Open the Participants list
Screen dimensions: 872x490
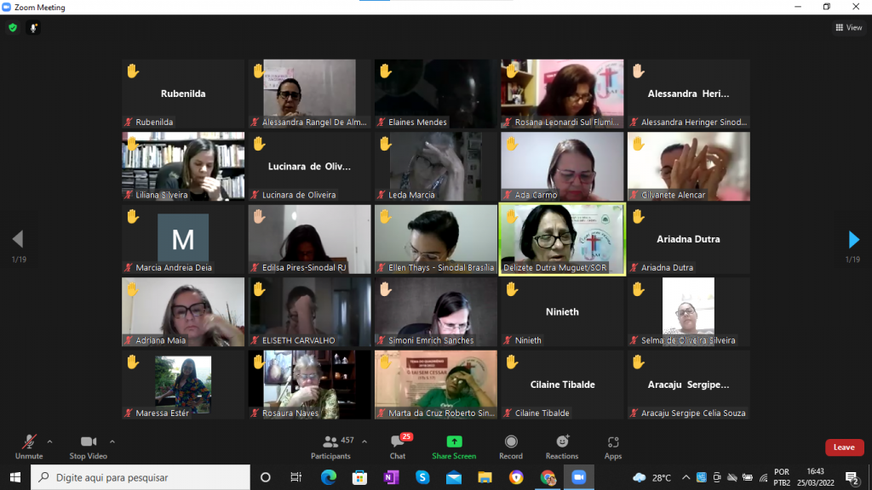pyautogui.click(x=330, y=446)
